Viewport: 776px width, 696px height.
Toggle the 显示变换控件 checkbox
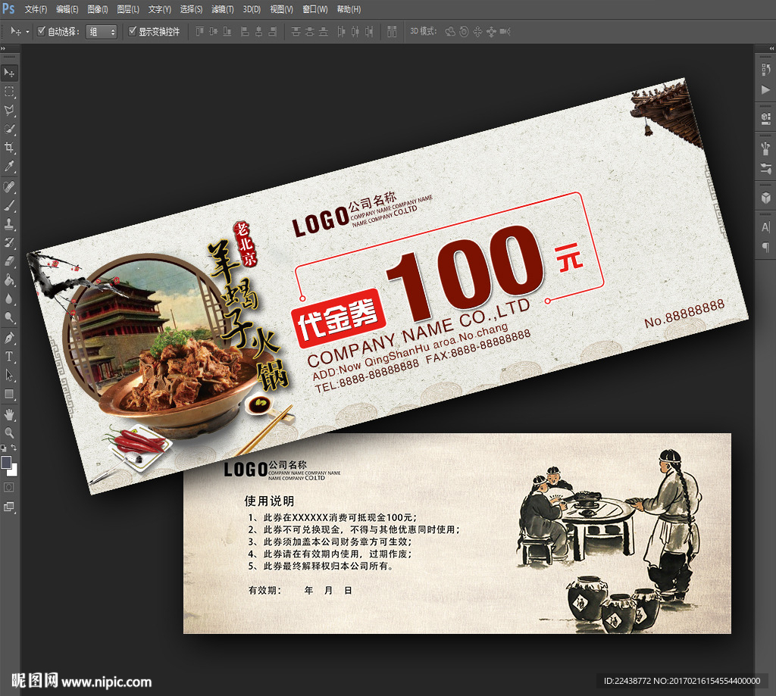tap(132, 31)
